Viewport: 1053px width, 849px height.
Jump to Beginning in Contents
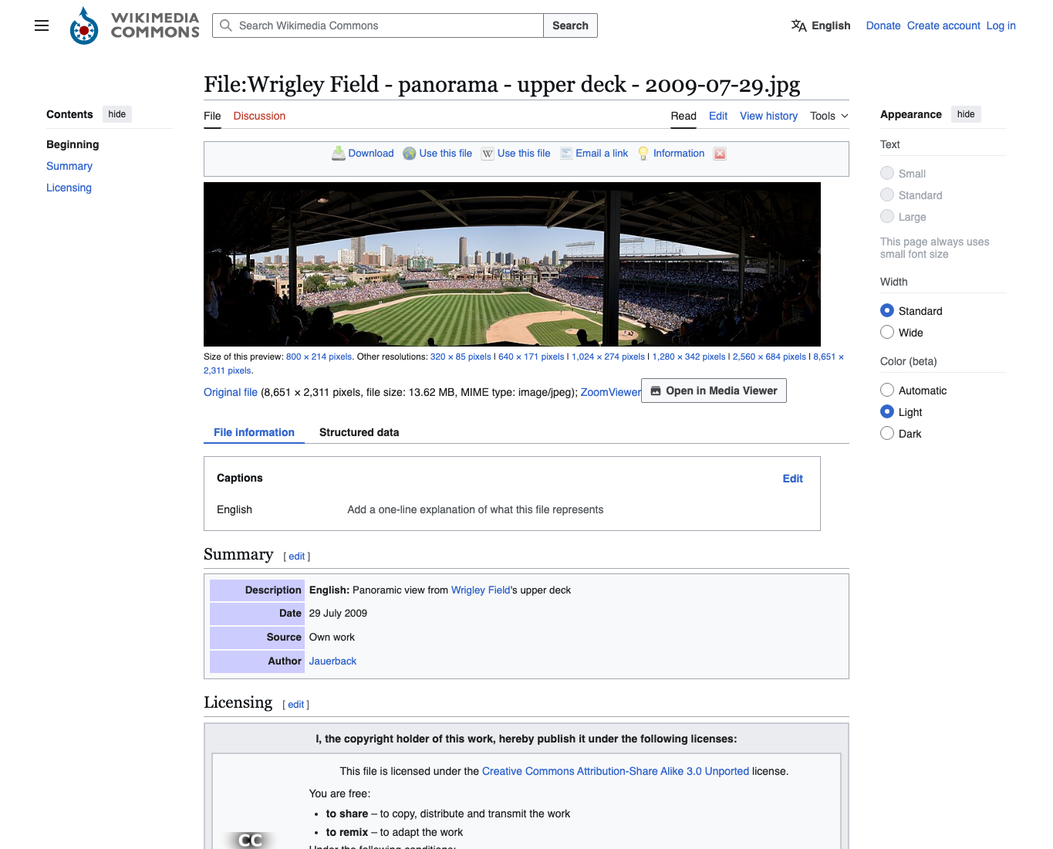(73, 144)
